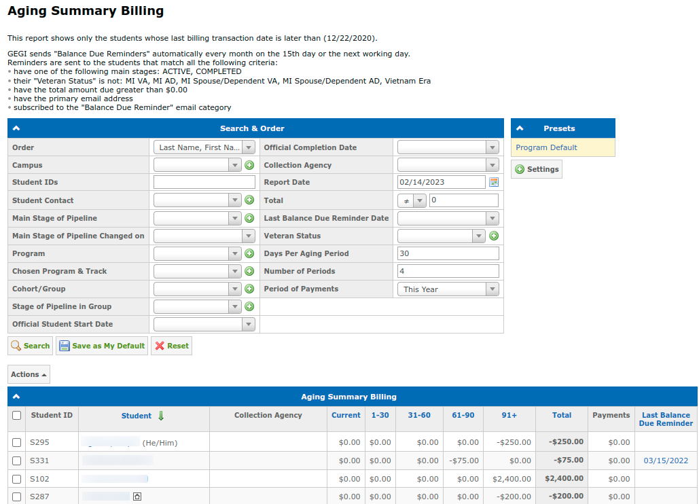The width and height of the screenshot is (699, 504).
Task: Open the Period of Payments dropdown
Action: [x=448, y=289]
